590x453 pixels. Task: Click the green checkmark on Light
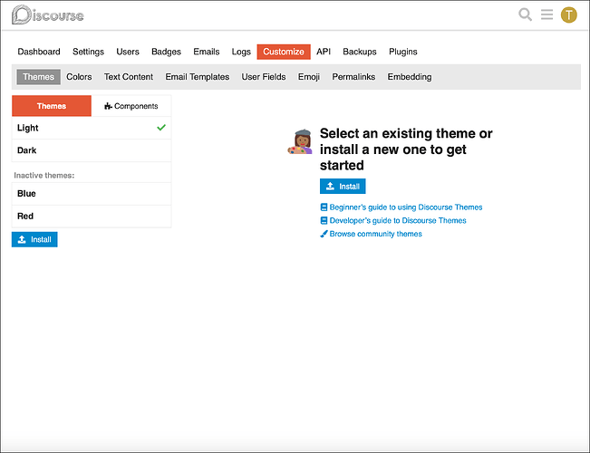pos(161,128)
